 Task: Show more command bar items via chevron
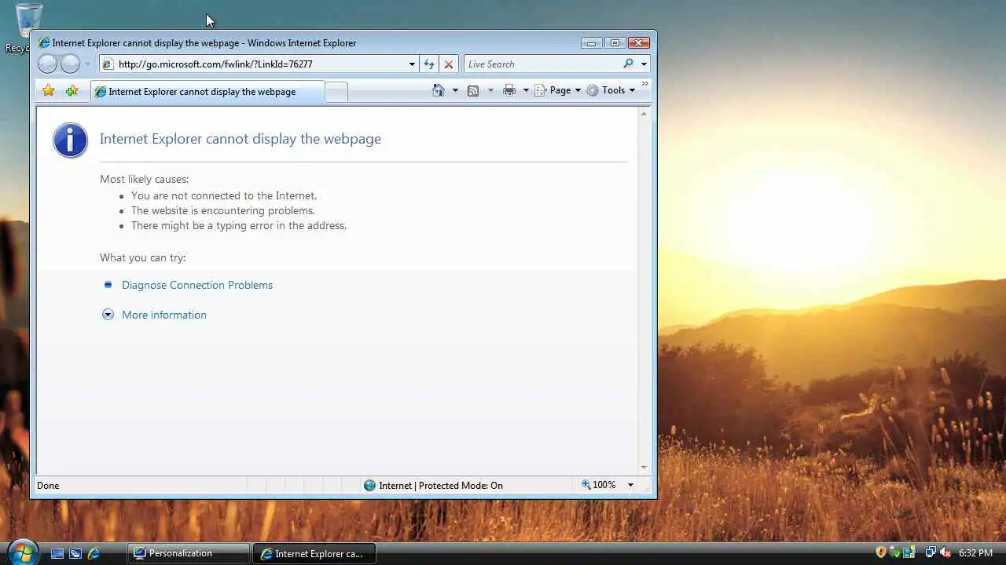645,84
